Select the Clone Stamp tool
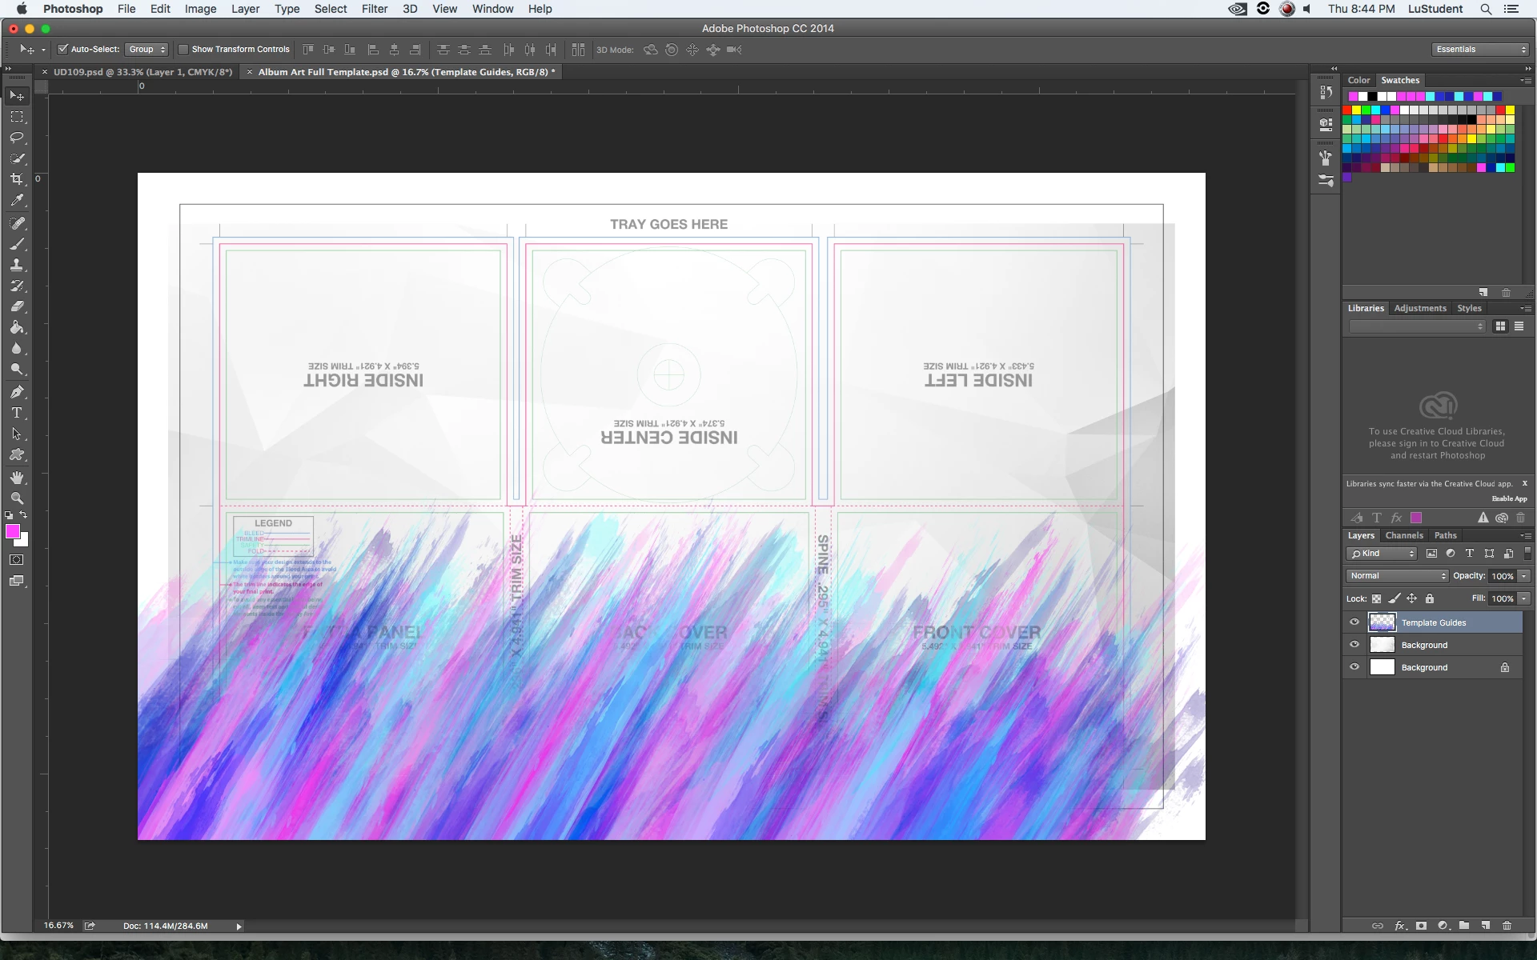The image size is (1537, 960). click(x=17, y=265)
